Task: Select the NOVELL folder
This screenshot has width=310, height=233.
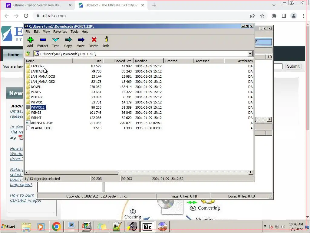Action: coord(36,87)
